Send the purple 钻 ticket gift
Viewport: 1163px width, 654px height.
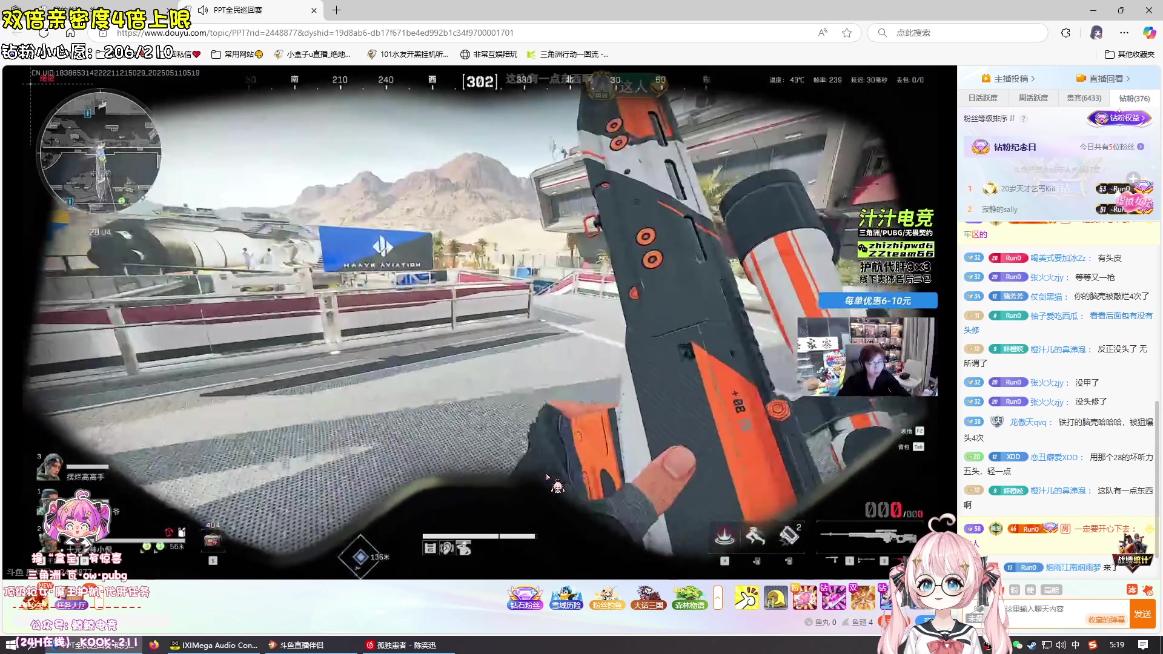pos(833,598)
